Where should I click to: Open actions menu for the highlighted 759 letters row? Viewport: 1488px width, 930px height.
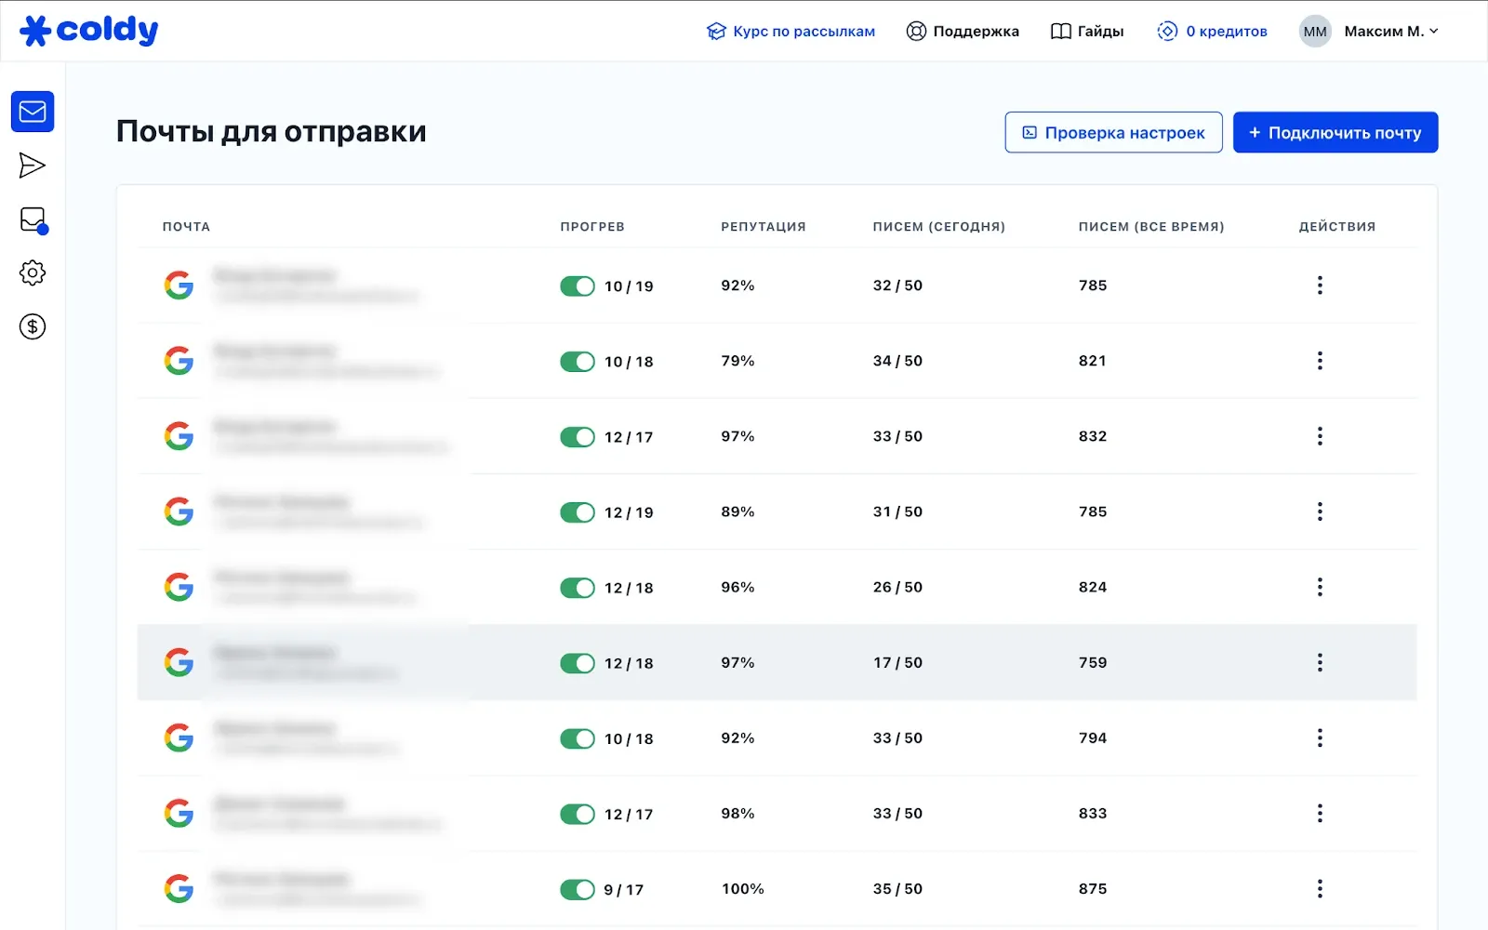point(1319,662)
